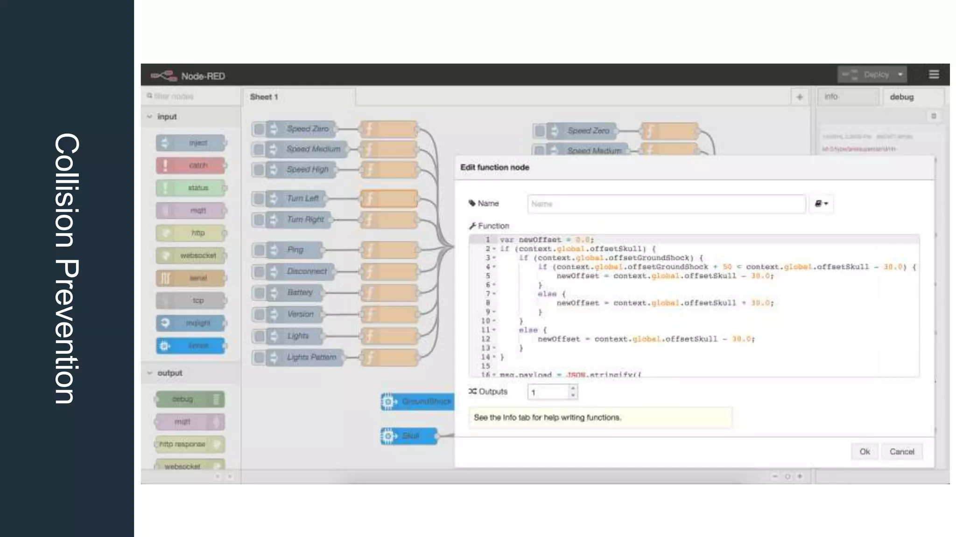Click the function node next to Turn Left

point(389,199)
